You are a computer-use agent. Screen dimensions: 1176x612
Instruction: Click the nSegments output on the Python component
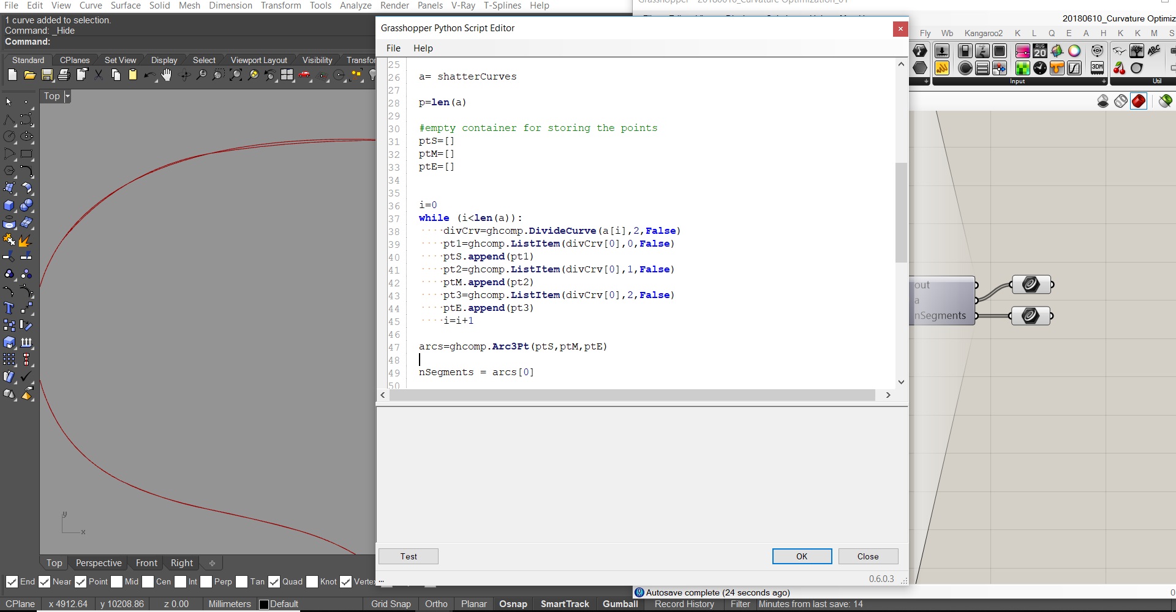click(940, 316)
